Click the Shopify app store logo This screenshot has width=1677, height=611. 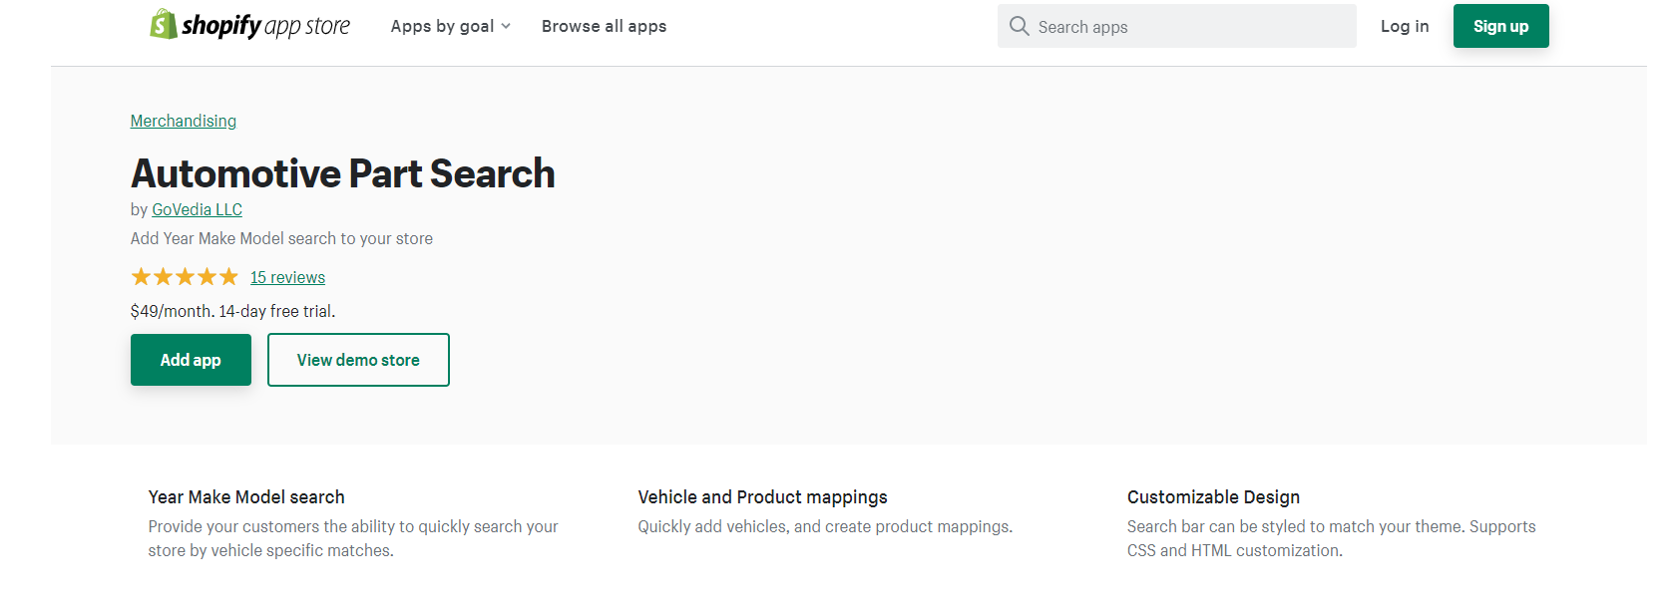[x=249, y=25]
